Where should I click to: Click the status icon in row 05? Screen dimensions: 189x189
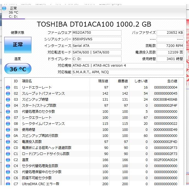pyautogui.click(x=8, y=112)
